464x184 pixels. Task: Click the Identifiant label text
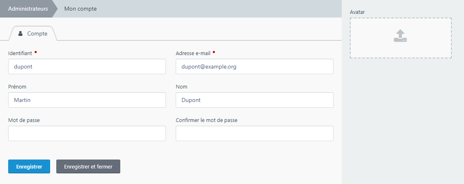(x=20, y=53)
